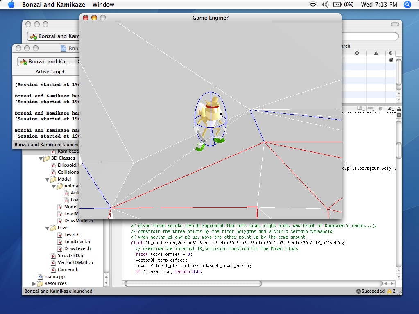Click the volume speaker icon
This screenshot has width=419, height=314.
325,5
